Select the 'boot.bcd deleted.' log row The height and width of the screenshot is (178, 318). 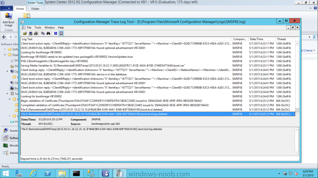click(158, 109)
